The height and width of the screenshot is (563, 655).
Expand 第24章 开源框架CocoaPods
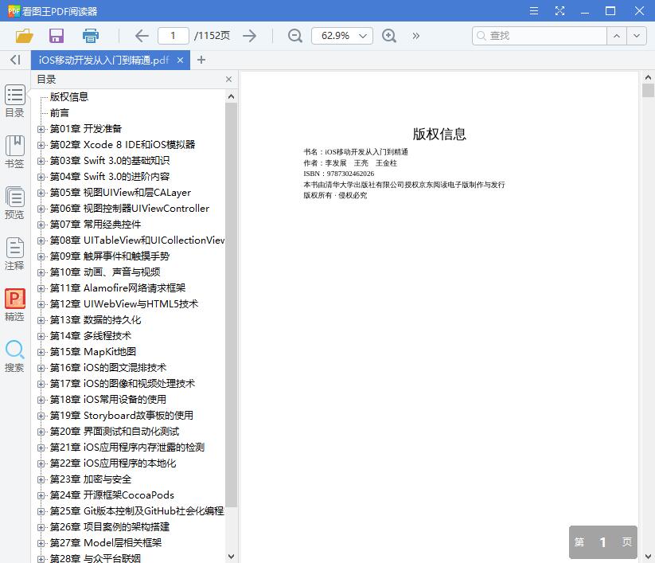point(41,495)
